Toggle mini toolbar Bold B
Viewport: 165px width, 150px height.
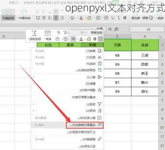point(95,39)
